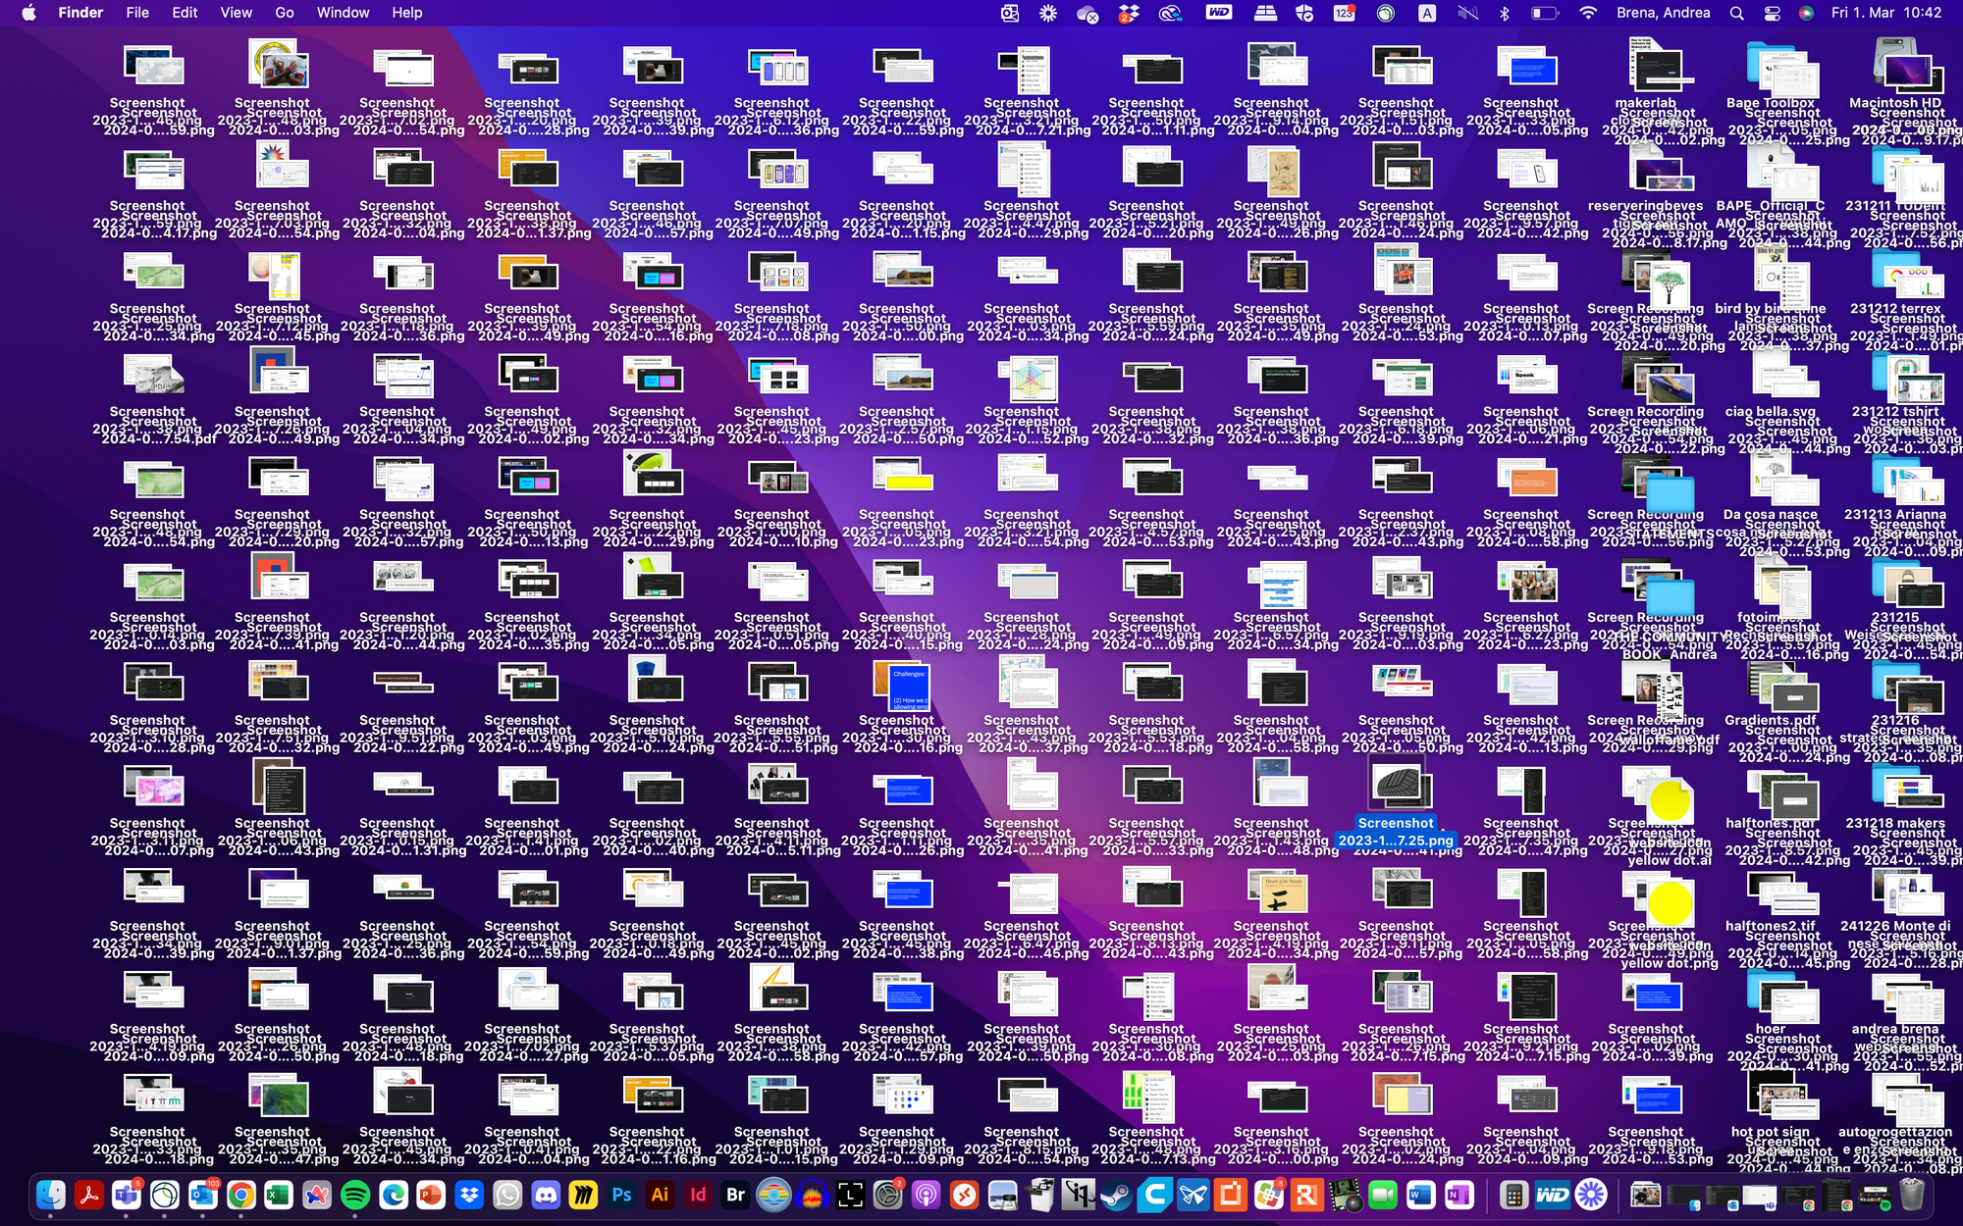This screenshot has height=1226, width=1963.
Task: Open Adobe Bridge from the Dock
Action: pyautogui.click(x=736, y=1195)
